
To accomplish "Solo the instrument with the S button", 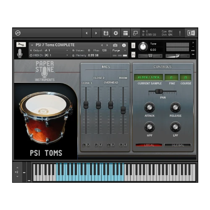I will coord(133,45).
